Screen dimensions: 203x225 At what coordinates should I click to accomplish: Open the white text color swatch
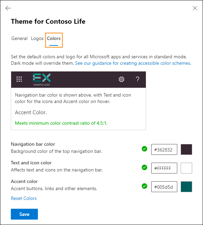coord(186,168)
